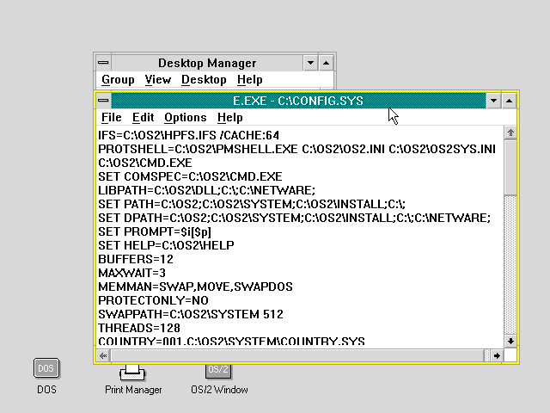Click the 'SET DPATH=' line

pos(294,218)
